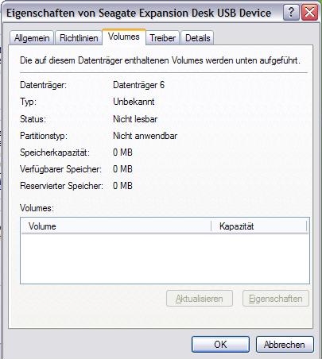The height and width of the screenshot is (359, 322).
Task: Close the Eigenschaften dialog window
Action: pyautogui.click(x=309, y=13)
